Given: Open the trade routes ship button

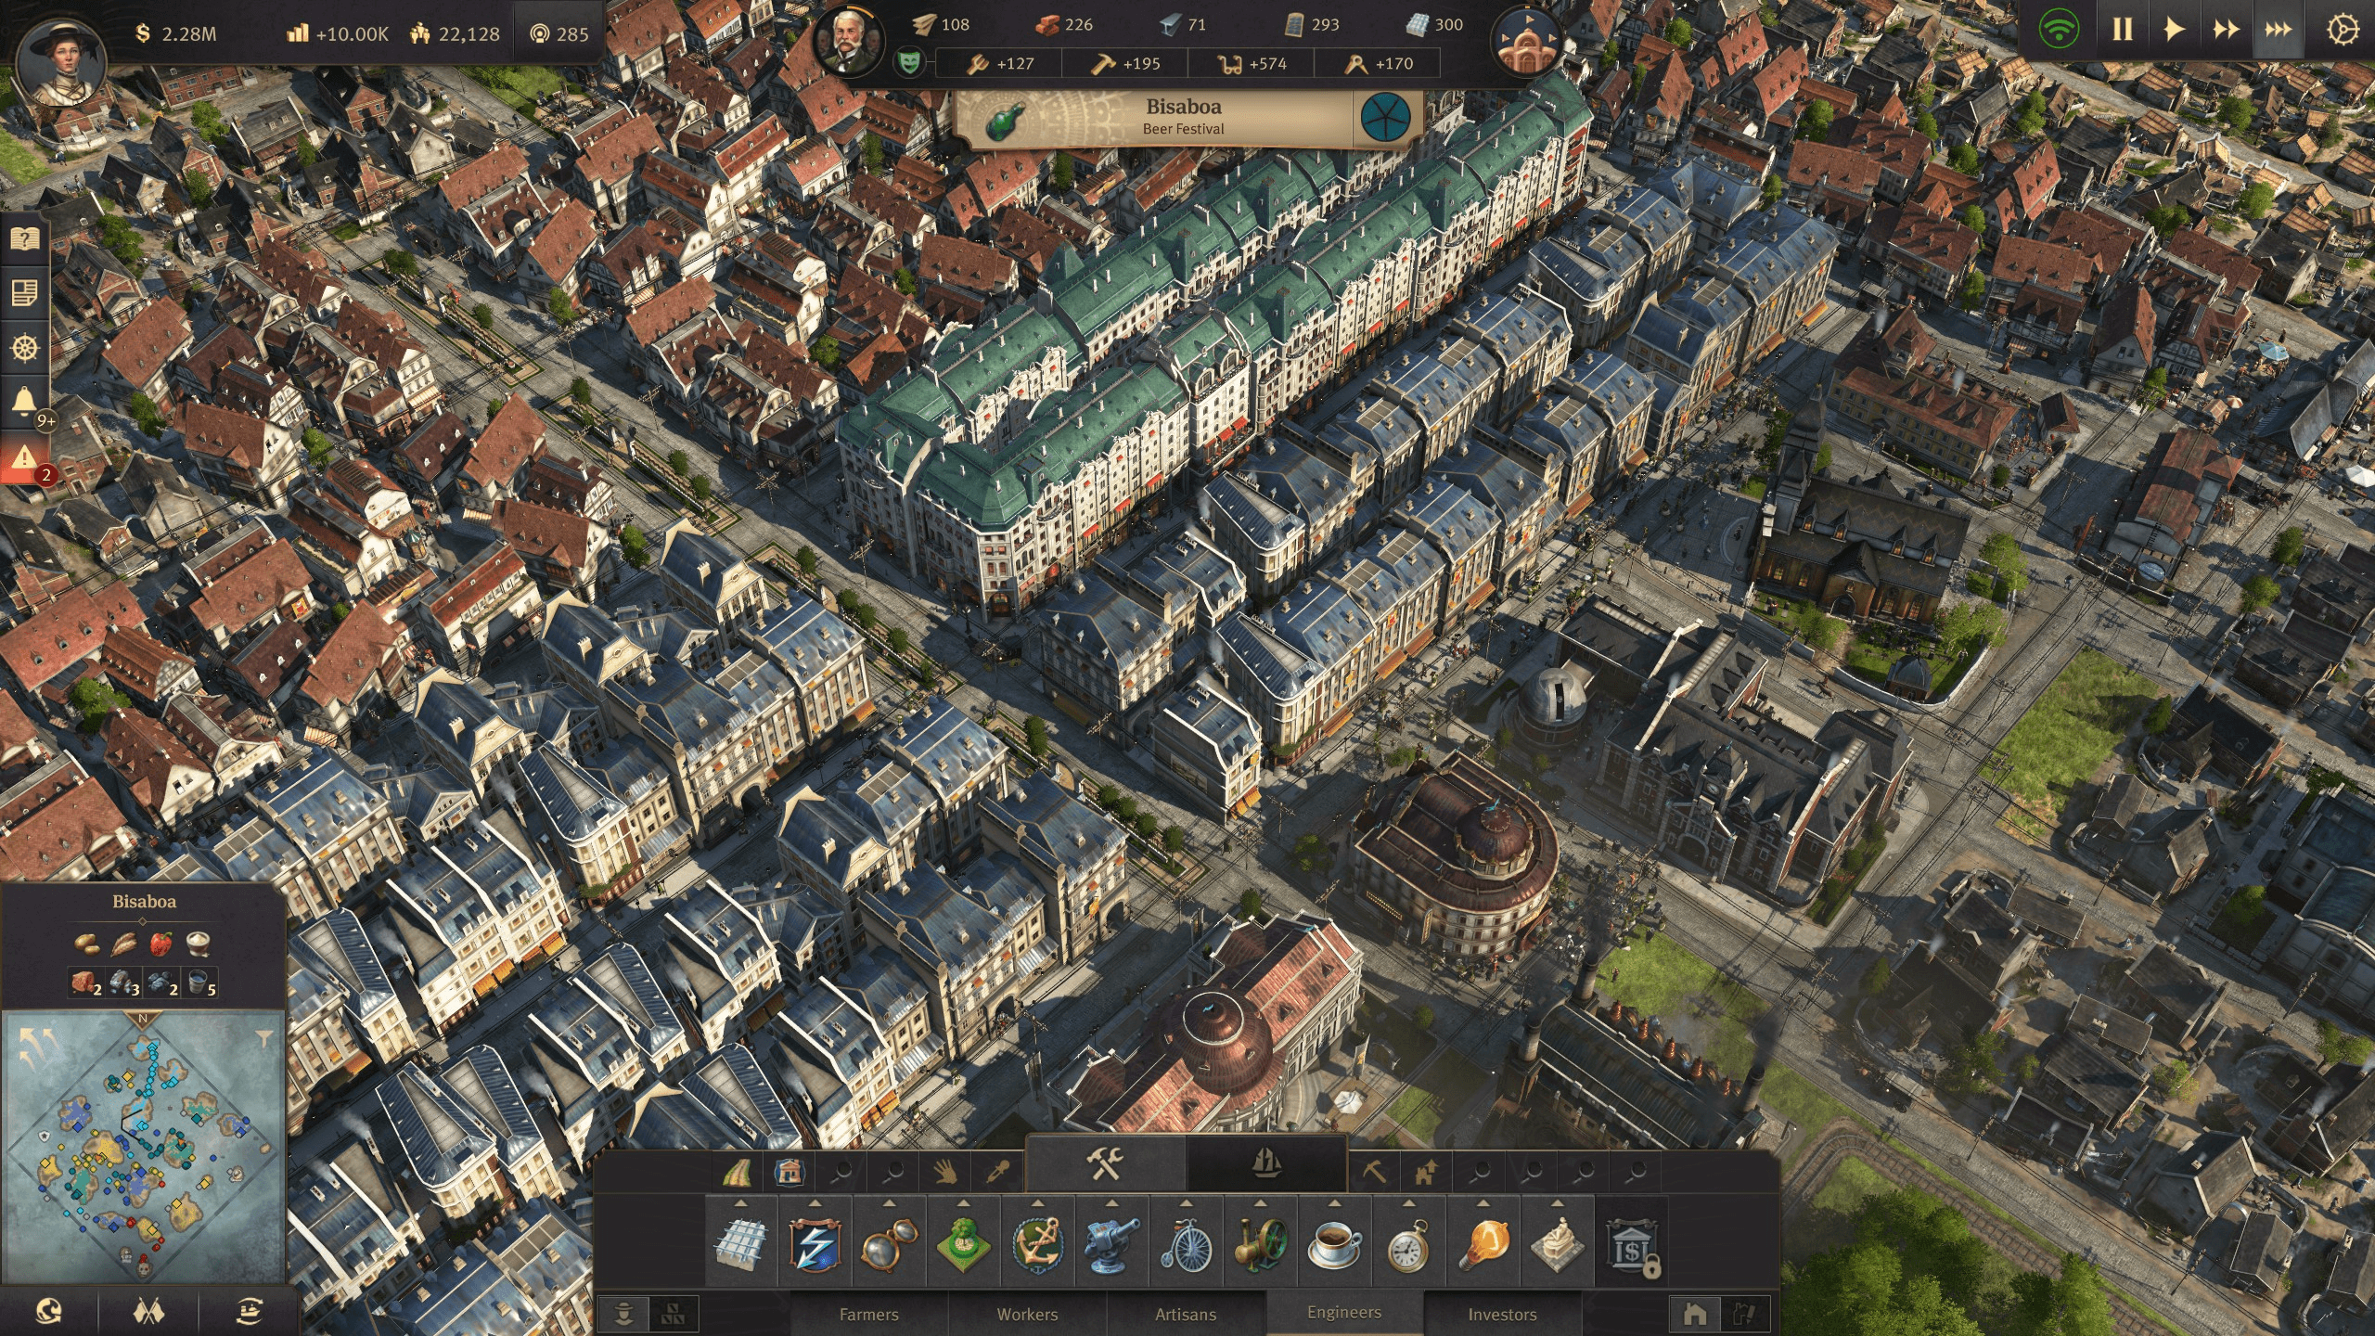Looking at the screenshot, I should pyautogui.click(x=248, y=1311).
